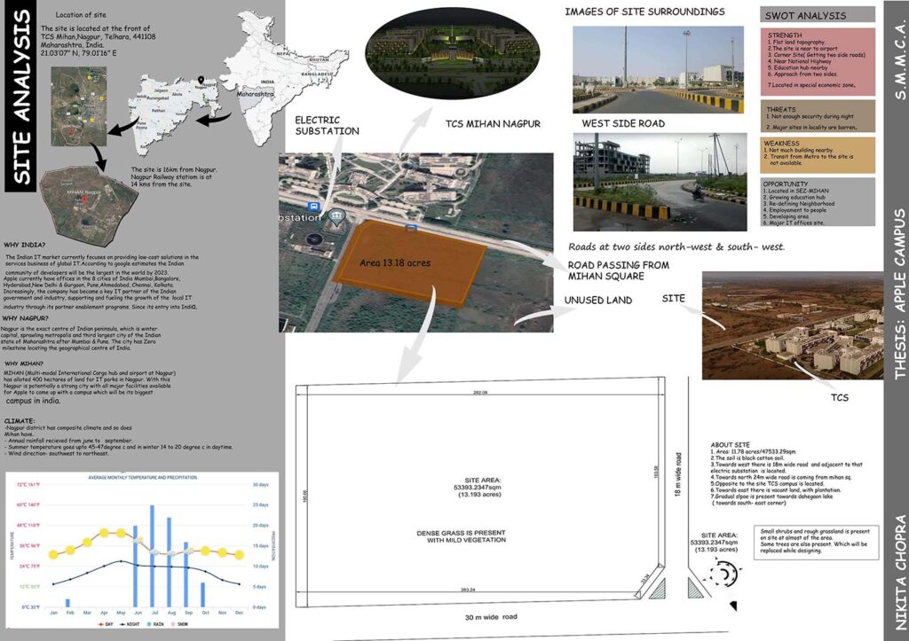909x641 pixels.
Task: Open the photo below WEST SIDE ROAD label
Action: click(660, 182)
